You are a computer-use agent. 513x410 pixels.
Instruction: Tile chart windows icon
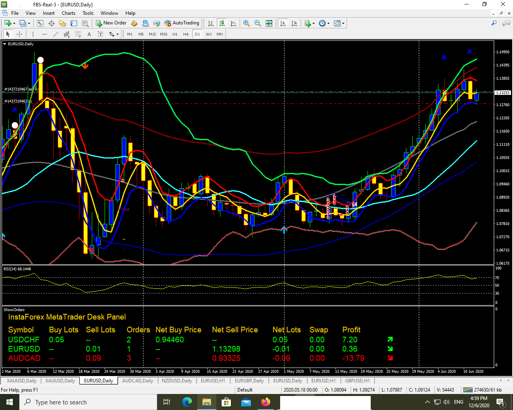pos(269,23)
